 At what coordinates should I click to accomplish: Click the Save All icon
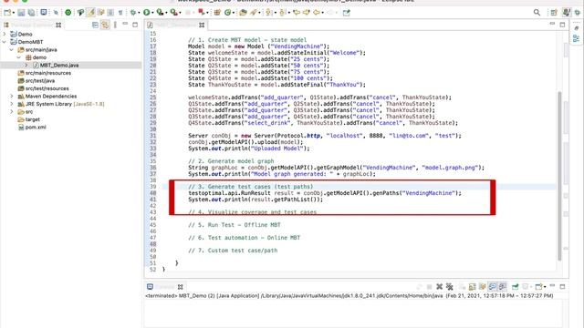click(31, 12)
